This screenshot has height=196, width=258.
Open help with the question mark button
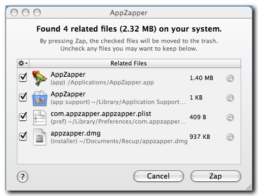22,176
